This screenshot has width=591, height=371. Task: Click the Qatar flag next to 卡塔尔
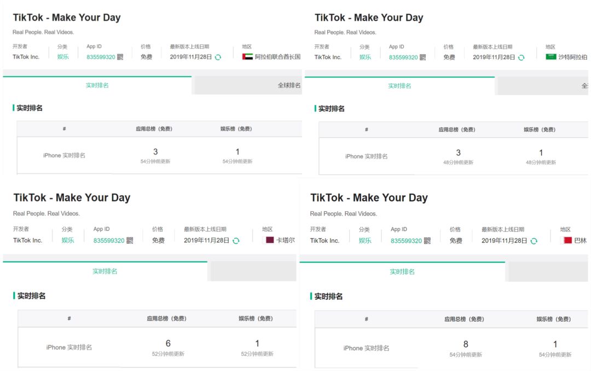(270, 240)
